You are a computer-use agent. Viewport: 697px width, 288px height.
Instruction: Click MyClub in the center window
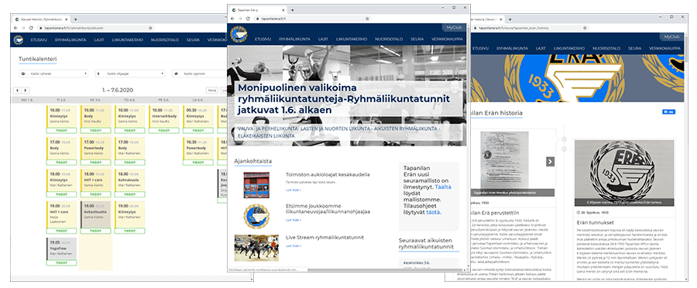453,28
